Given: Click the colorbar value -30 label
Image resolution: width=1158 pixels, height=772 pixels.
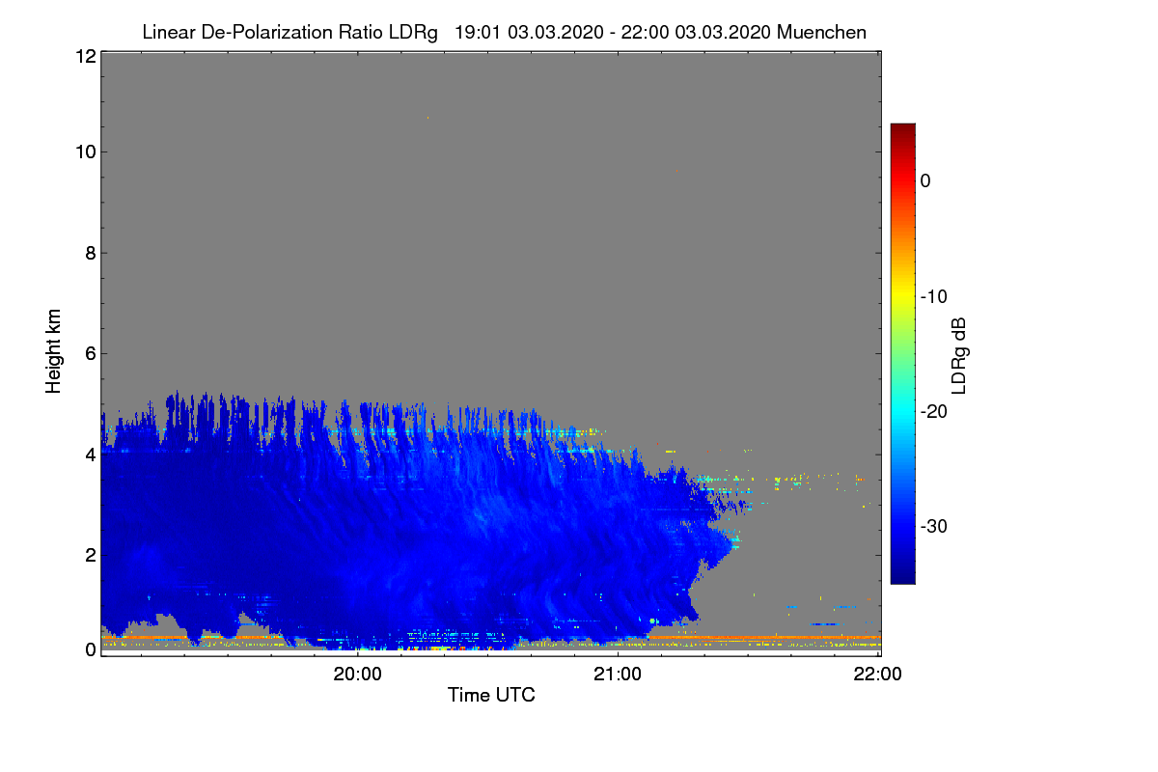Looking at the screenshot, I should tap(933, 527).
